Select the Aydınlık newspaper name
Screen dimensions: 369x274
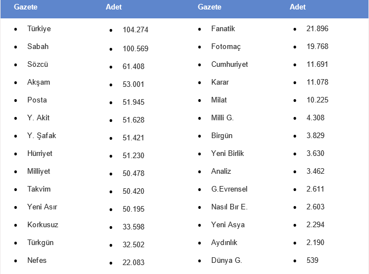click(224, 242)
